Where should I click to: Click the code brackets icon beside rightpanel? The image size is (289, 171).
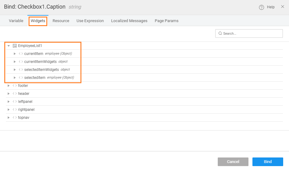[15, 110]
